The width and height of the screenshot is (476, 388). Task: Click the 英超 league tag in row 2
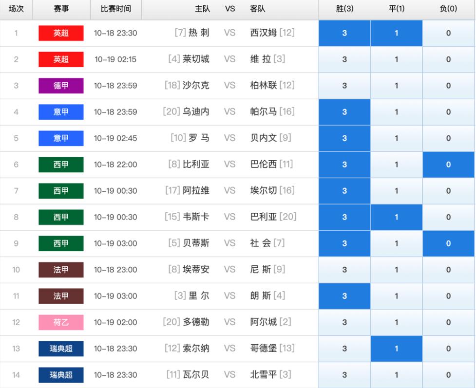coord(61,59)
